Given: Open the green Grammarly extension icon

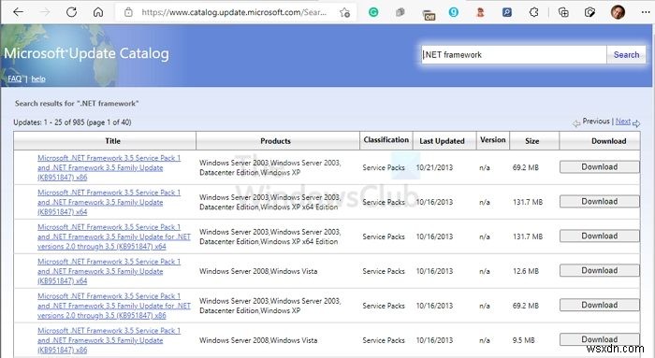Looking at the screenshot, I should click(x=373, y=12).
